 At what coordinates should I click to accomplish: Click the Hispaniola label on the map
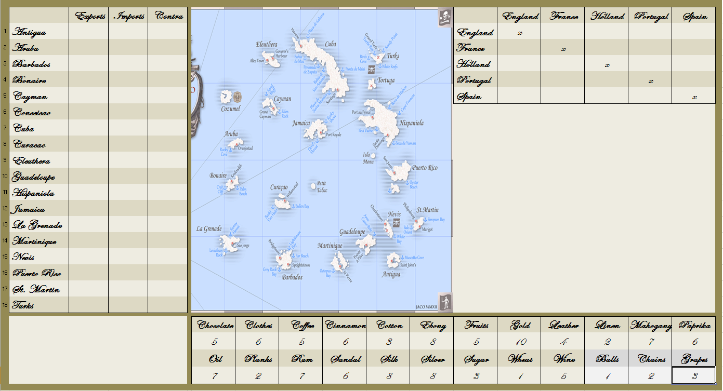(x=412, y=123)
